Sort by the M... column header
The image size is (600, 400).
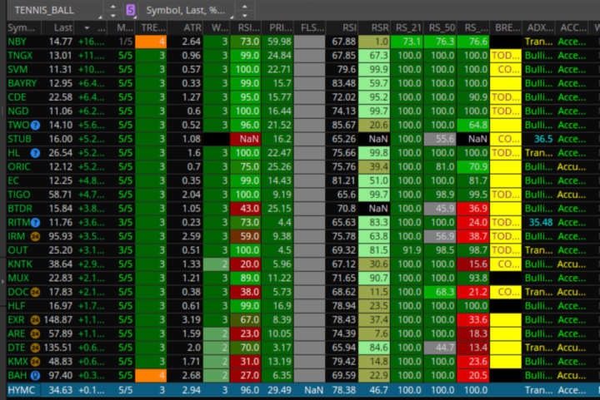coord(121,28)
